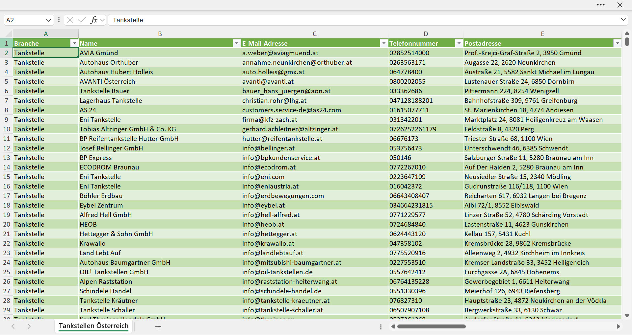The width and height of the screenshot is (632, 335).
Task: Cancel formula entry with X icon
Action: pyautogui.click(x=70, y=20)
